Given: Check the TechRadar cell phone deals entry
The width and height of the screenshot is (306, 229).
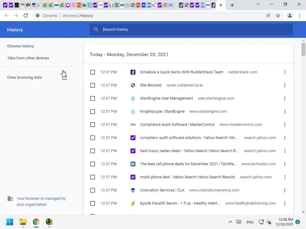Looking at the screenshot, I should coord(93,164).
